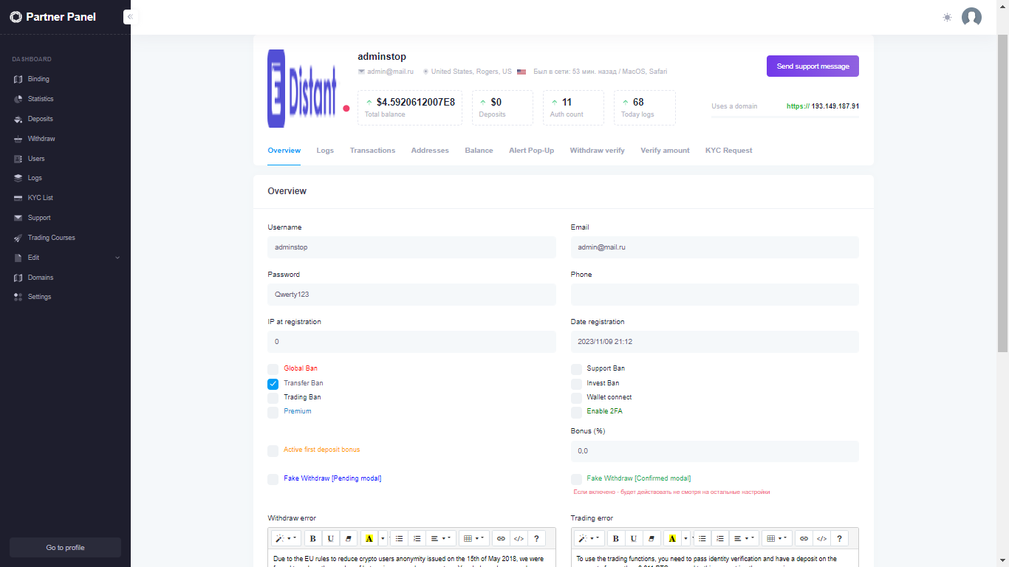Open Domains using its sidebar icon
Screen dimensions: 1009x567
(x=18, y=278)
